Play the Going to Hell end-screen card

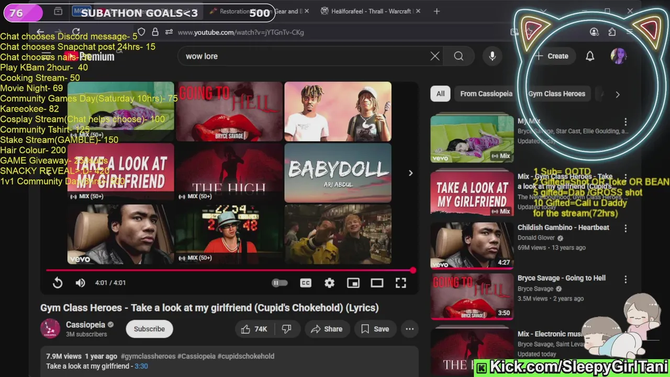tap(229, 112)
